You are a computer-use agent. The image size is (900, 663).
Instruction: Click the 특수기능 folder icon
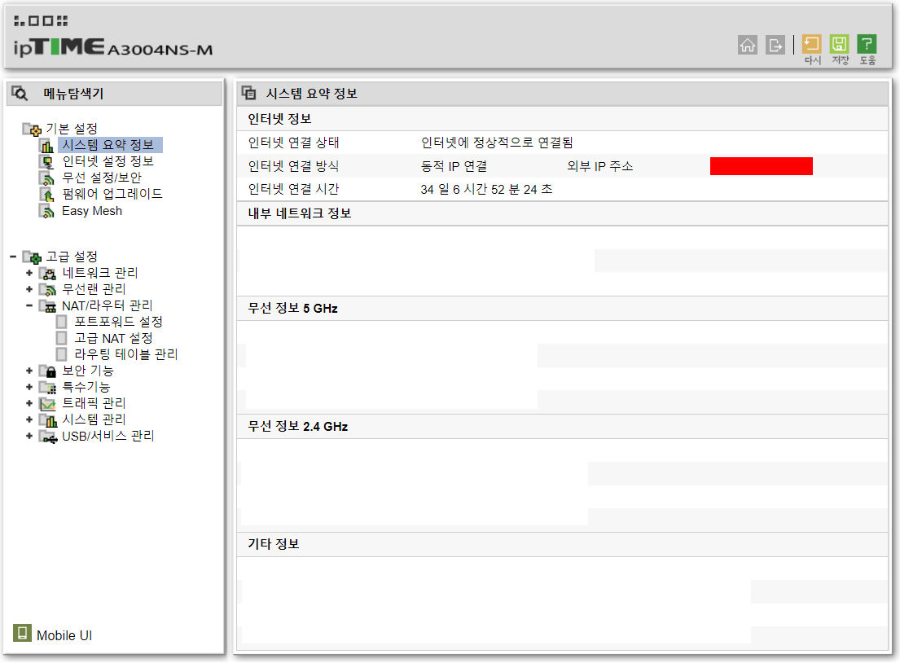point(47,388)
